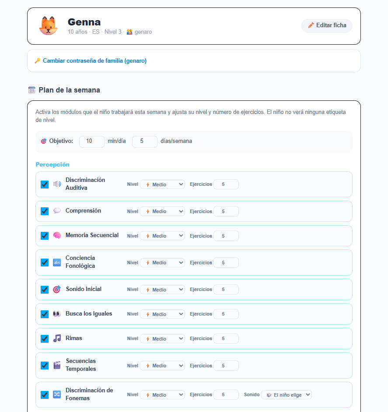Click the music note icon for Rimas
This screenshot has height=412, width=388.
click(x=57, y=338)
